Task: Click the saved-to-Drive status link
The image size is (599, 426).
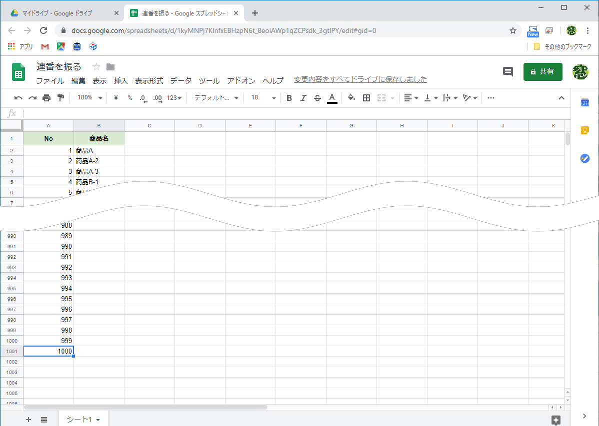Action: click(x=360, y=79)
